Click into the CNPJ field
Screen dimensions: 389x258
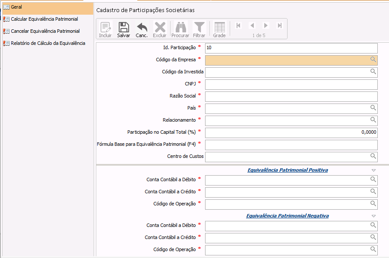[291, 85]
